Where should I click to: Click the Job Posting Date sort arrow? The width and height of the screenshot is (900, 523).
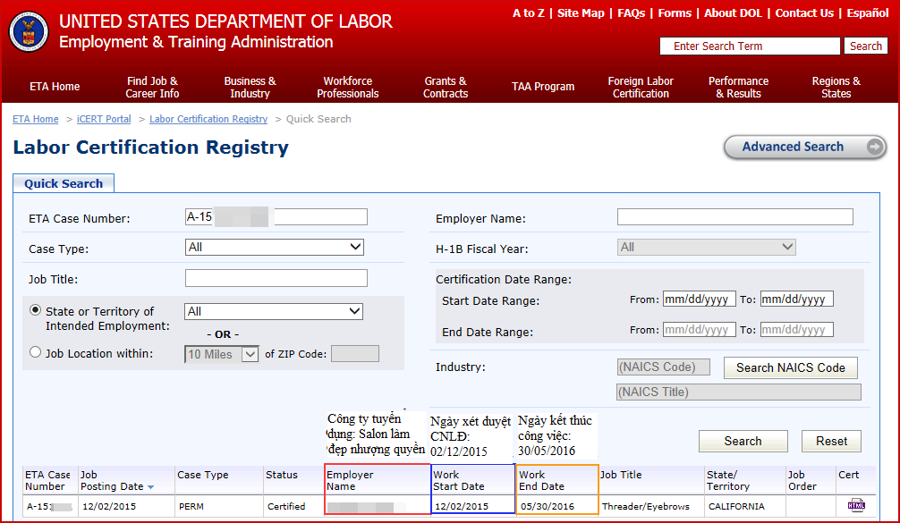pyautogui.click(x=150, y=487)
